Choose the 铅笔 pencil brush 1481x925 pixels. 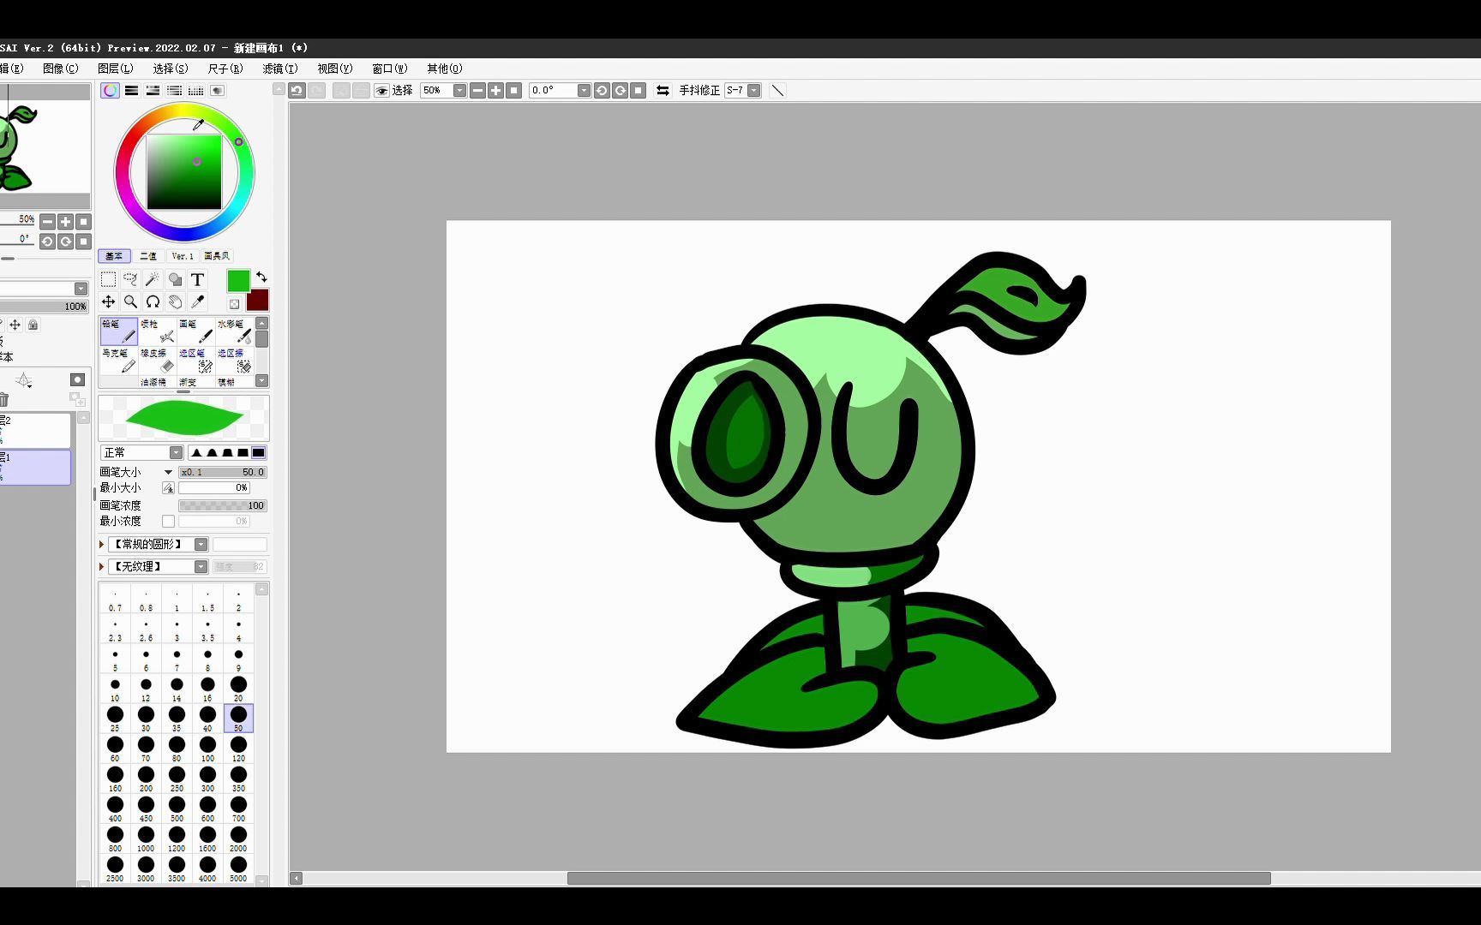pos(118,331)
